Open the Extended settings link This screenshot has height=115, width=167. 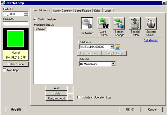(x=151, y=40)
